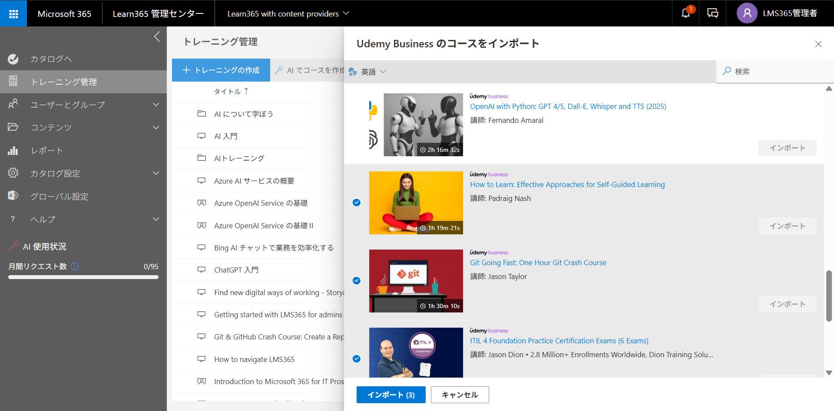Click the scroll down arrow of course list
Image resolution: width=834 pixels, height=411 pixels.
(829, 373)
